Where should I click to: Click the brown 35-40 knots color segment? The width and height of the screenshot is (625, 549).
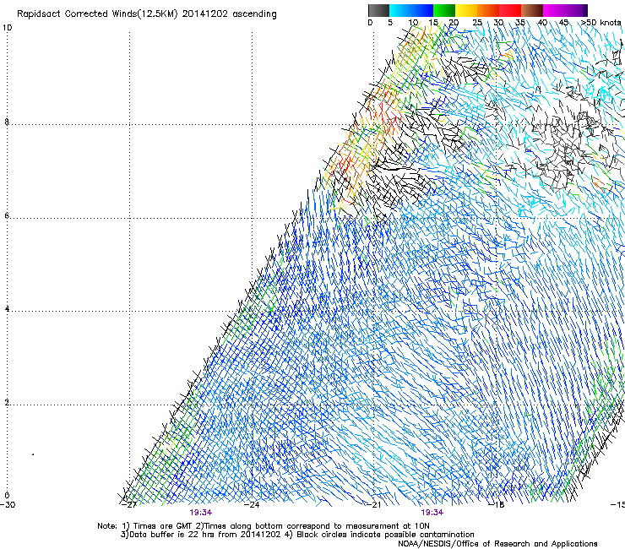[x=532, y=10]
